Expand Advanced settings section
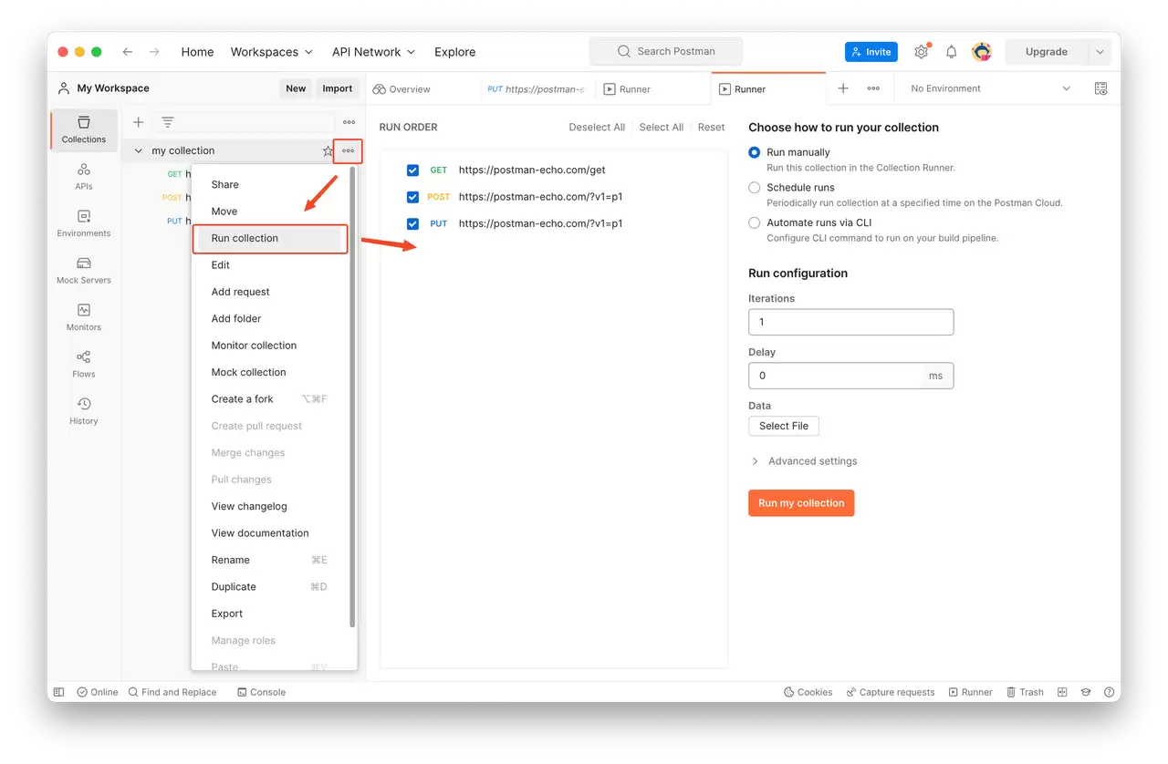The height and width of the screenshot is (764, 1168). coord(804,461)
